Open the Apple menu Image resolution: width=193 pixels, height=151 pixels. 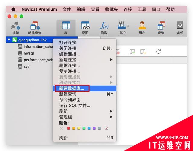click(x=13, y=9)
